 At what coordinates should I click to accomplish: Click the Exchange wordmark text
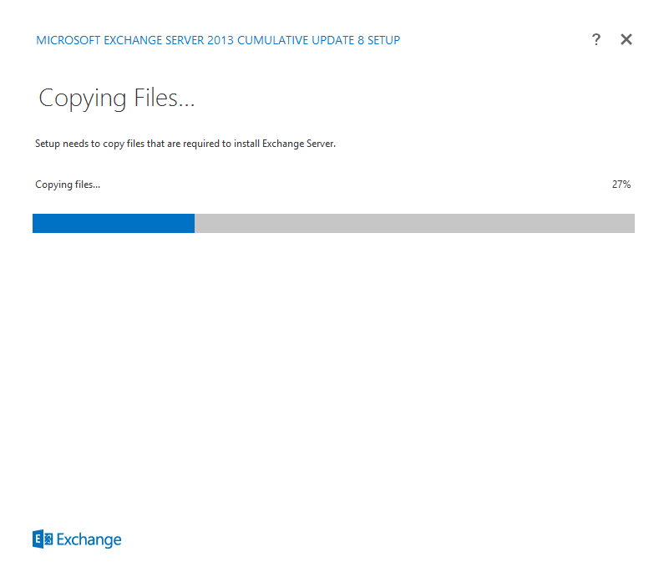click(89, 539)
